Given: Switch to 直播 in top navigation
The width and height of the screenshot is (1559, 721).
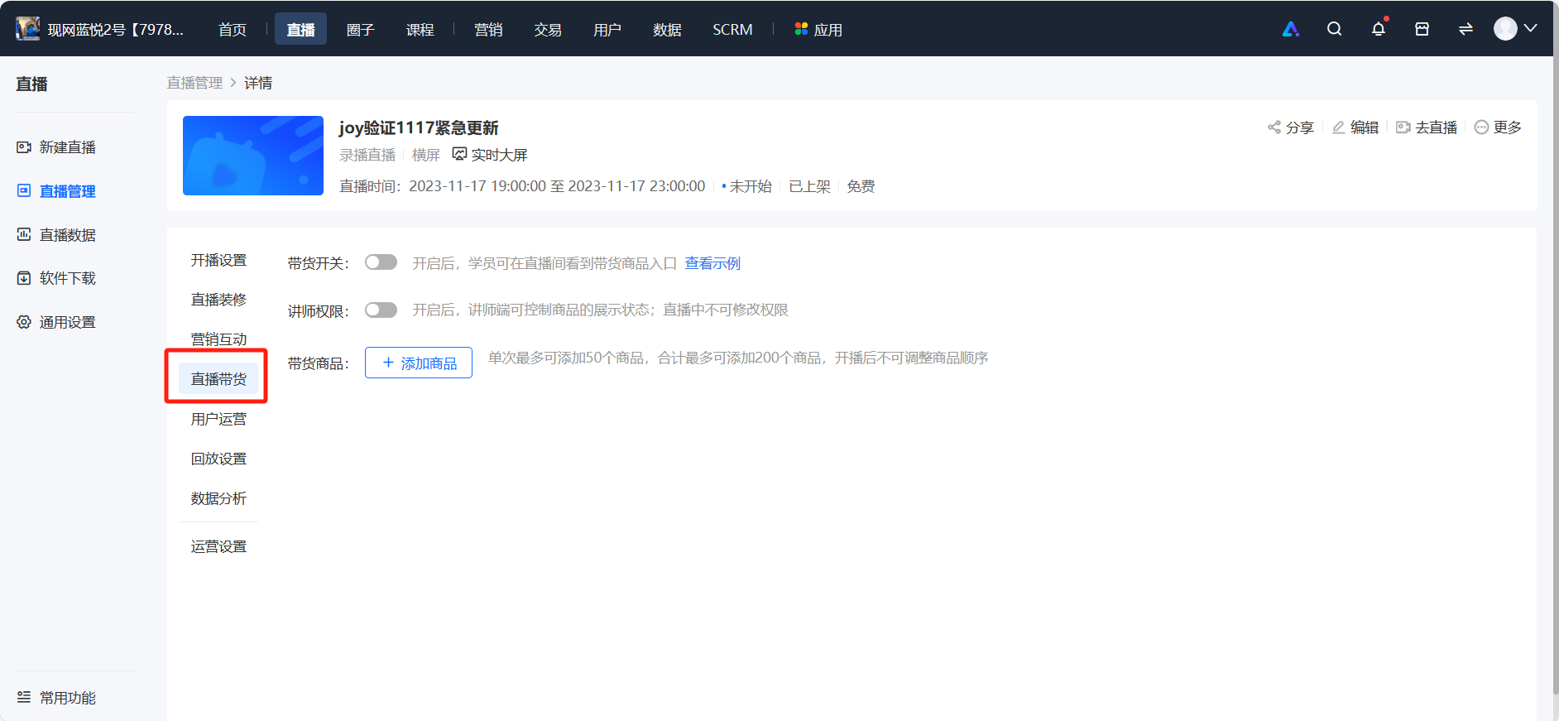Looking at the screenshot, I should pos(300,30).
